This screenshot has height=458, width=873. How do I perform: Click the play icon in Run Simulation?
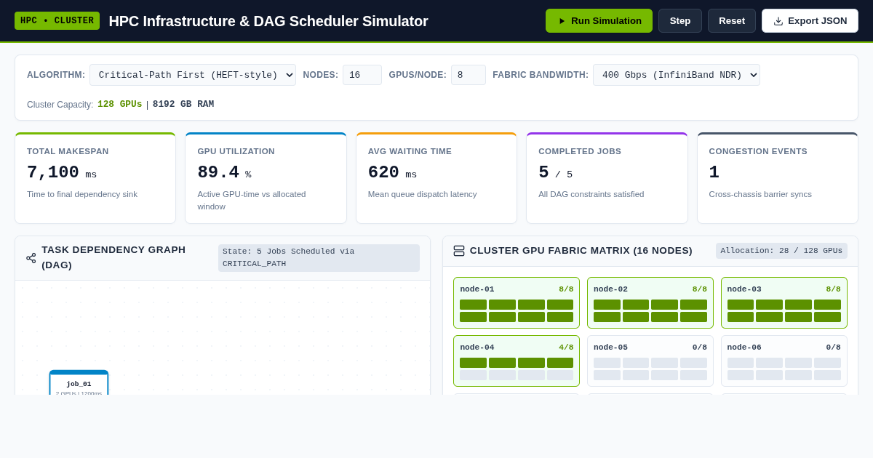[562, 21]
